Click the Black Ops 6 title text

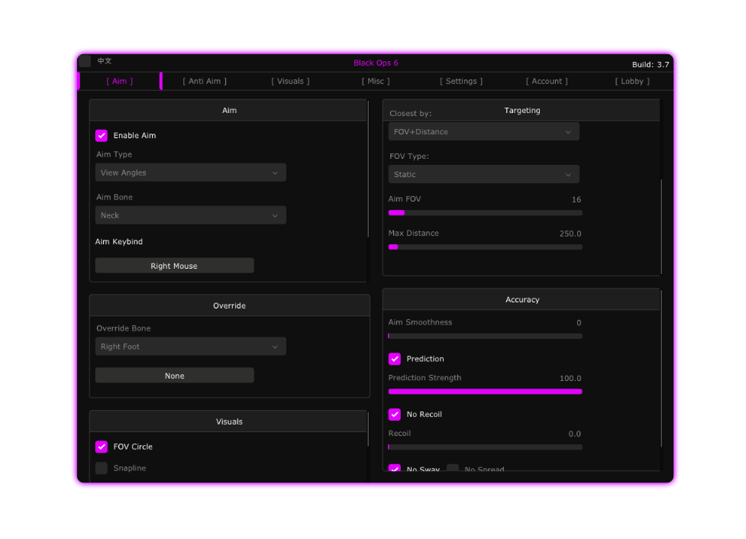(x=376, y=63)
